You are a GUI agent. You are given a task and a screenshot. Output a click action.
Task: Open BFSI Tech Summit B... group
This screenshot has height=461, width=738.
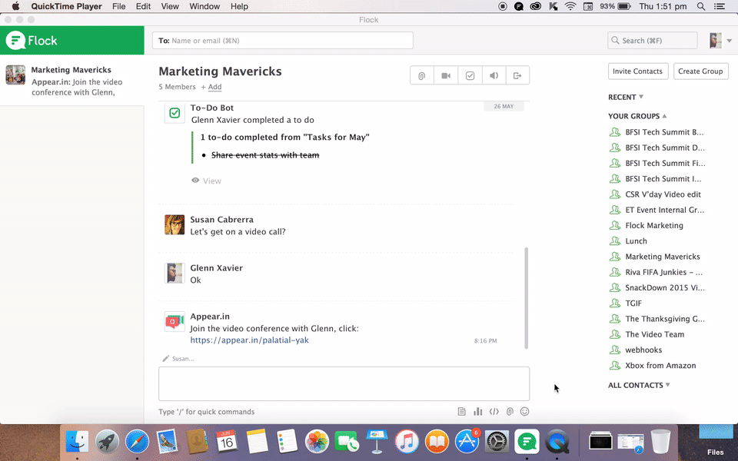click(664, 132)
